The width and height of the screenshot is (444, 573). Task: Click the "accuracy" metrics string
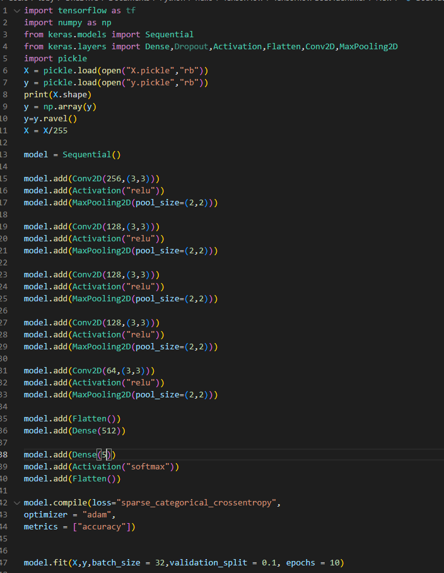(x=102, y=527)
